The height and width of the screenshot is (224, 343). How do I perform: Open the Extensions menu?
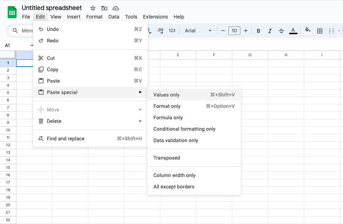pyautogui.click(x=155, y=17)
